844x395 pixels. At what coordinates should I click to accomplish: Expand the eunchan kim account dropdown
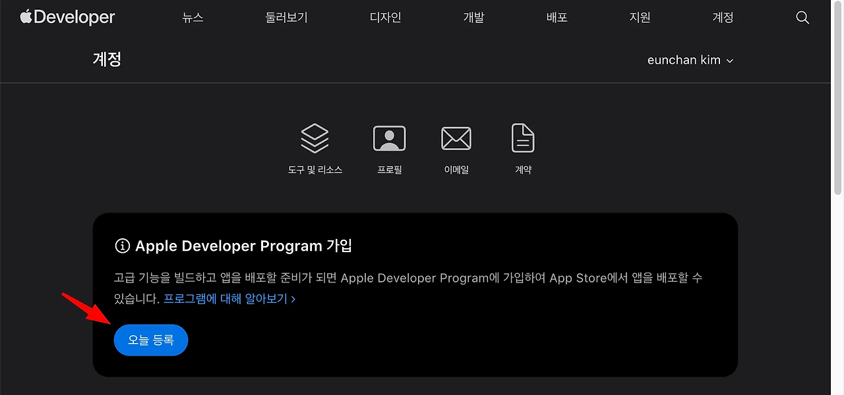(690, 60)
